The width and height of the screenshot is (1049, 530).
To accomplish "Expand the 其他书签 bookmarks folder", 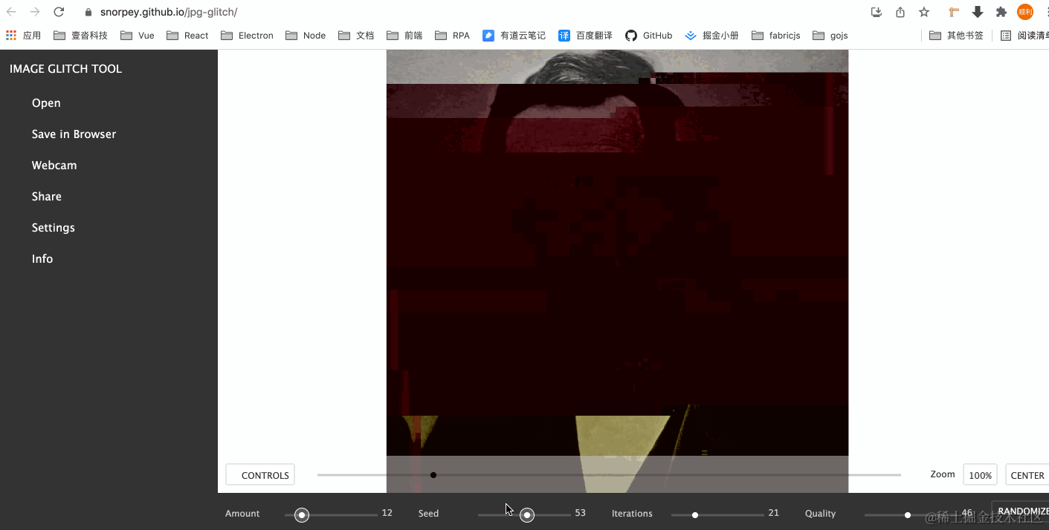I will click(x=956, y=35).
